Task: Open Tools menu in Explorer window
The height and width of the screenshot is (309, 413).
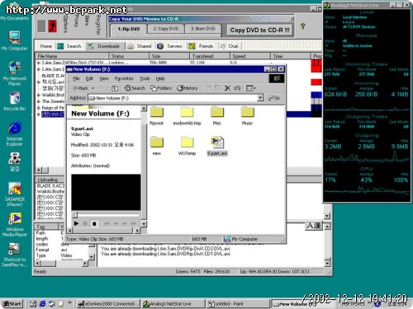Action: [145, 78]
